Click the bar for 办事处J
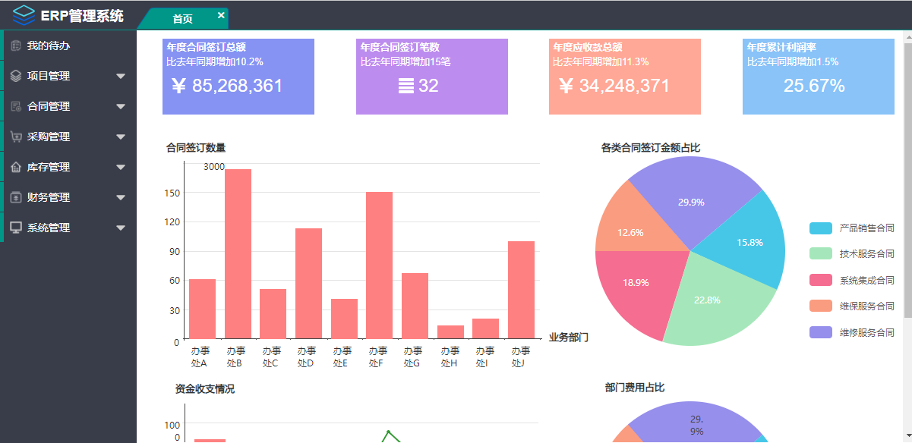The height and width of the screenshot is (443, 912). [x=521, y=291]
